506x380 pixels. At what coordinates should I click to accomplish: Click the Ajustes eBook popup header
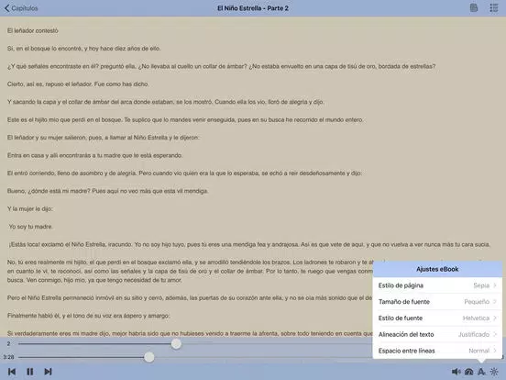pos(437,269)
